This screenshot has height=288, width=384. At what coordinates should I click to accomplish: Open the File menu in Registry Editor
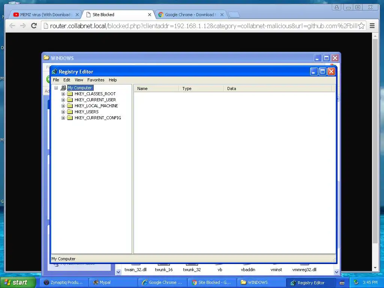point(56,80)
